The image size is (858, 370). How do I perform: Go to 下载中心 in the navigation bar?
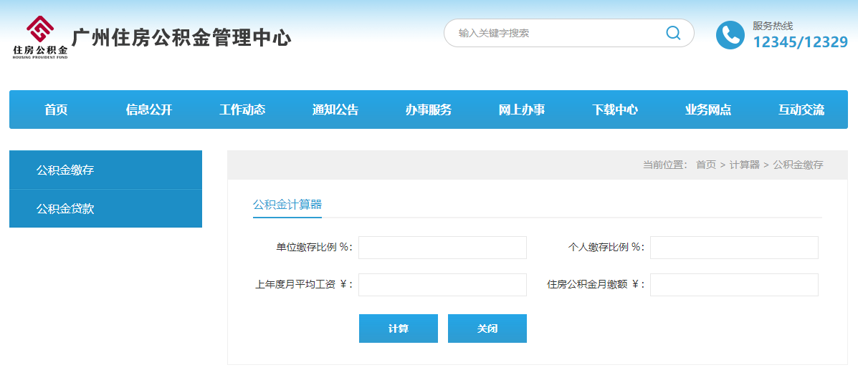pos(615,109)
